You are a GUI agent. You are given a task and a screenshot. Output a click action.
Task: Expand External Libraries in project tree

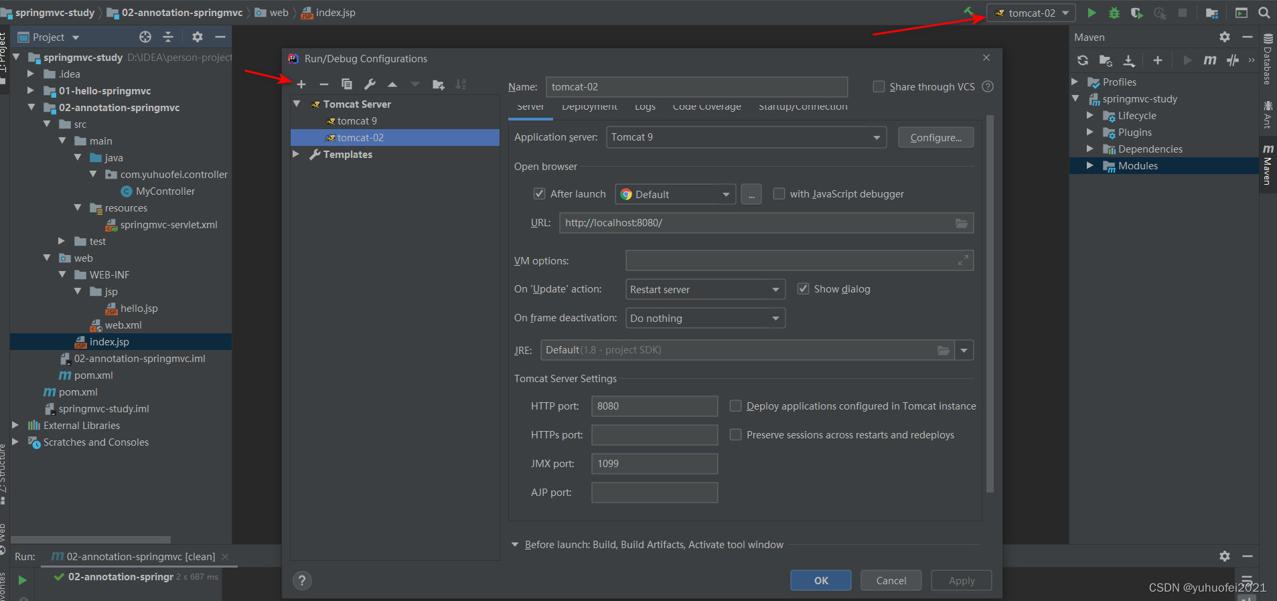15,425
